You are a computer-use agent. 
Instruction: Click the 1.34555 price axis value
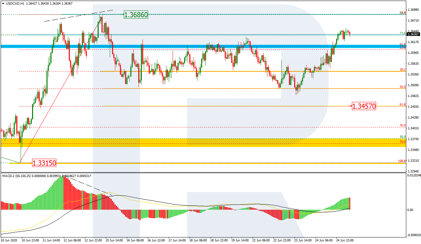coord(414,106)
